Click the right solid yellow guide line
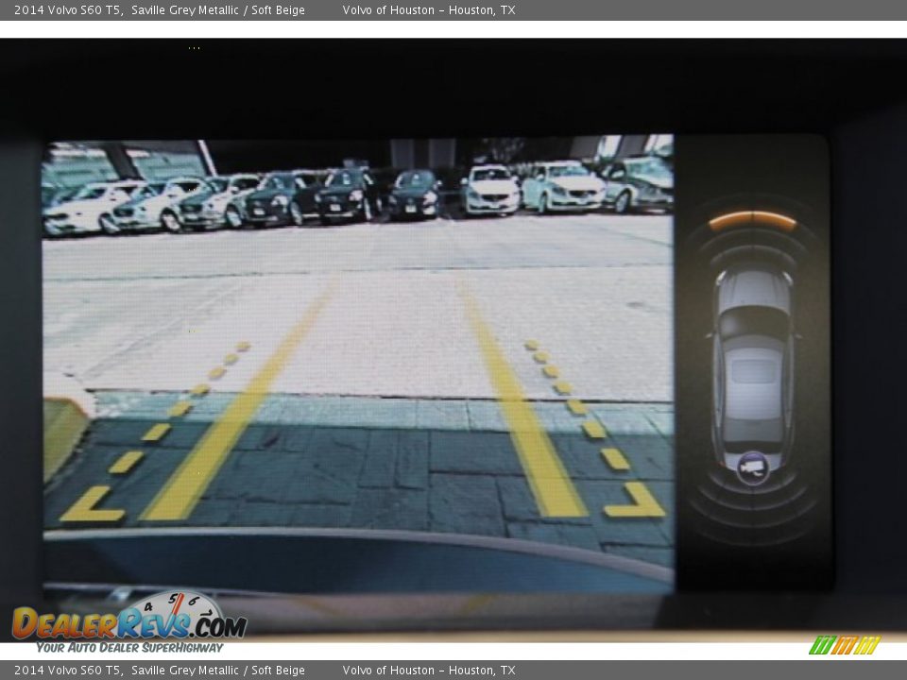The image size is (907, 680). point(522,408)
